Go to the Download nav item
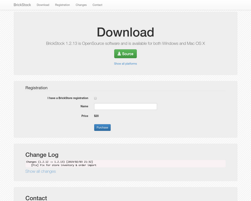This screenshot has width=251, height=201. coord(43,5)
